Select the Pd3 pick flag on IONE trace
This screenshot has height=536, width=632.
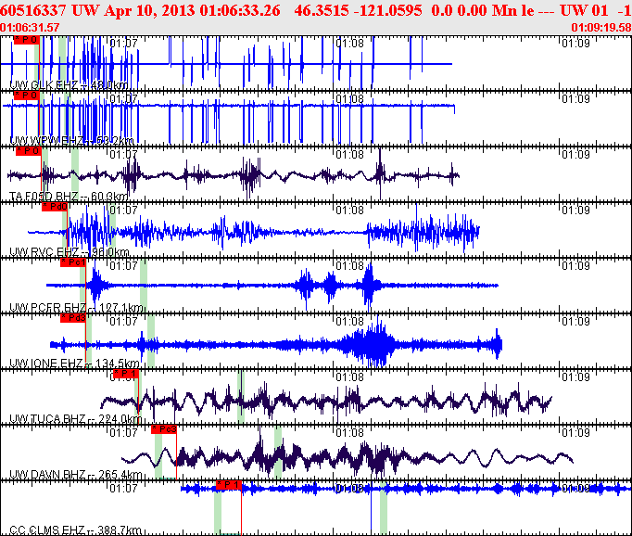click(73, 318)
